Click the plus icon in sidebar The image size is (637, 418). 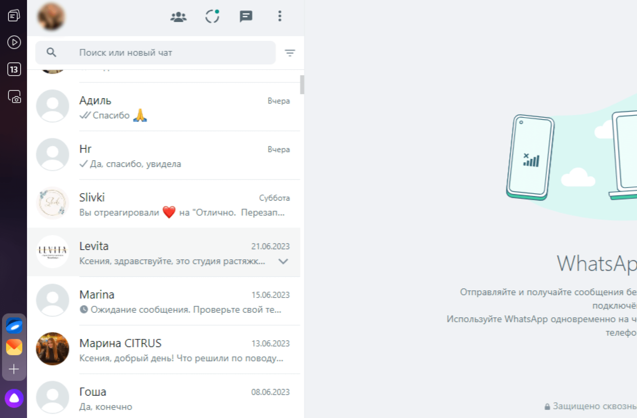(x=14, y=369)
